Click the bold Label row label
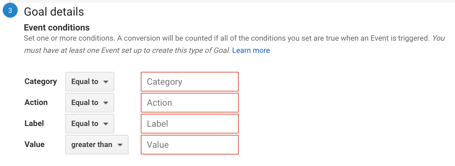455x166 pixels. (34, 123)
